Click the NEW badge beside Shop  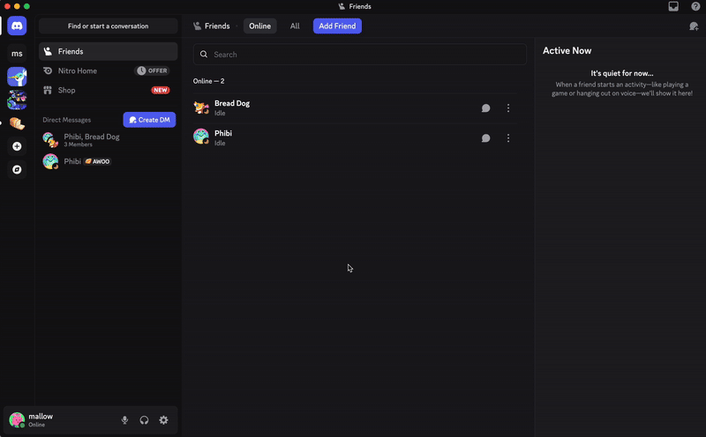(x=161, y=90)
